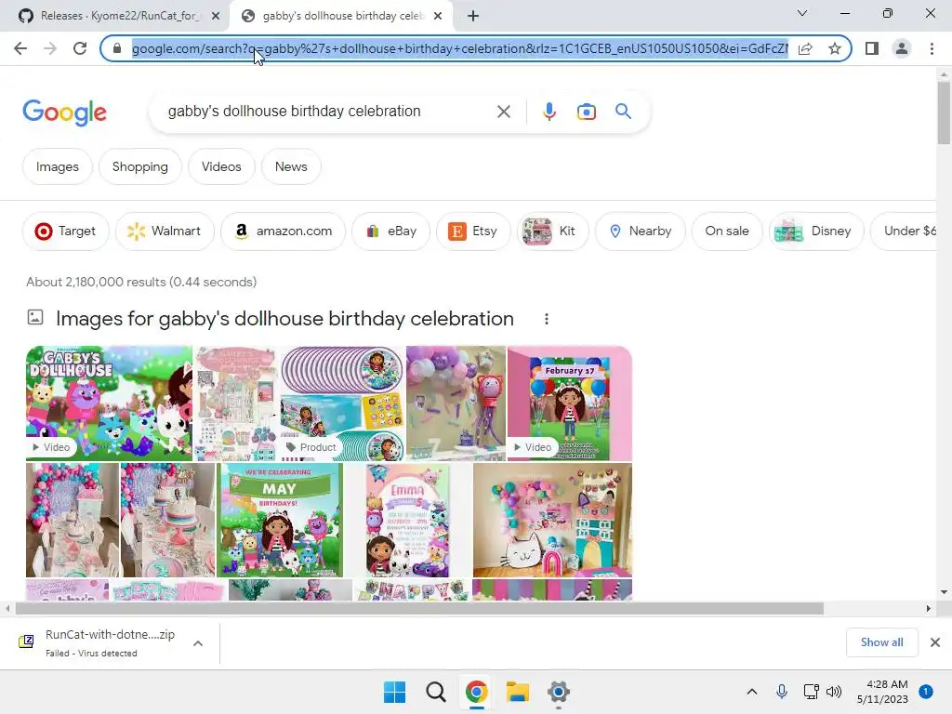
Task: Open the cat balloon backdrop thumbnail
Action: click(552, 521)
